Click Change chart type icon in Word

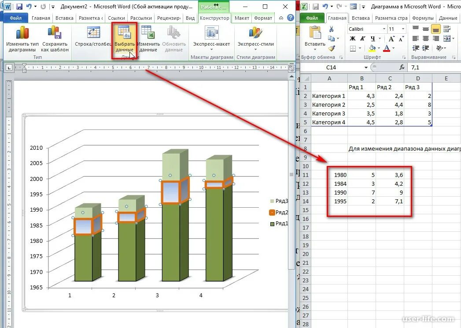22,32
